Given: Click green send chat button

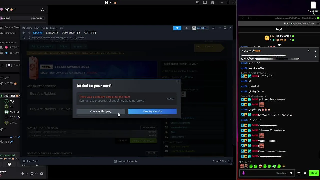Looking at the screenshot, I should pyautogui.click(x=313, y=173).
